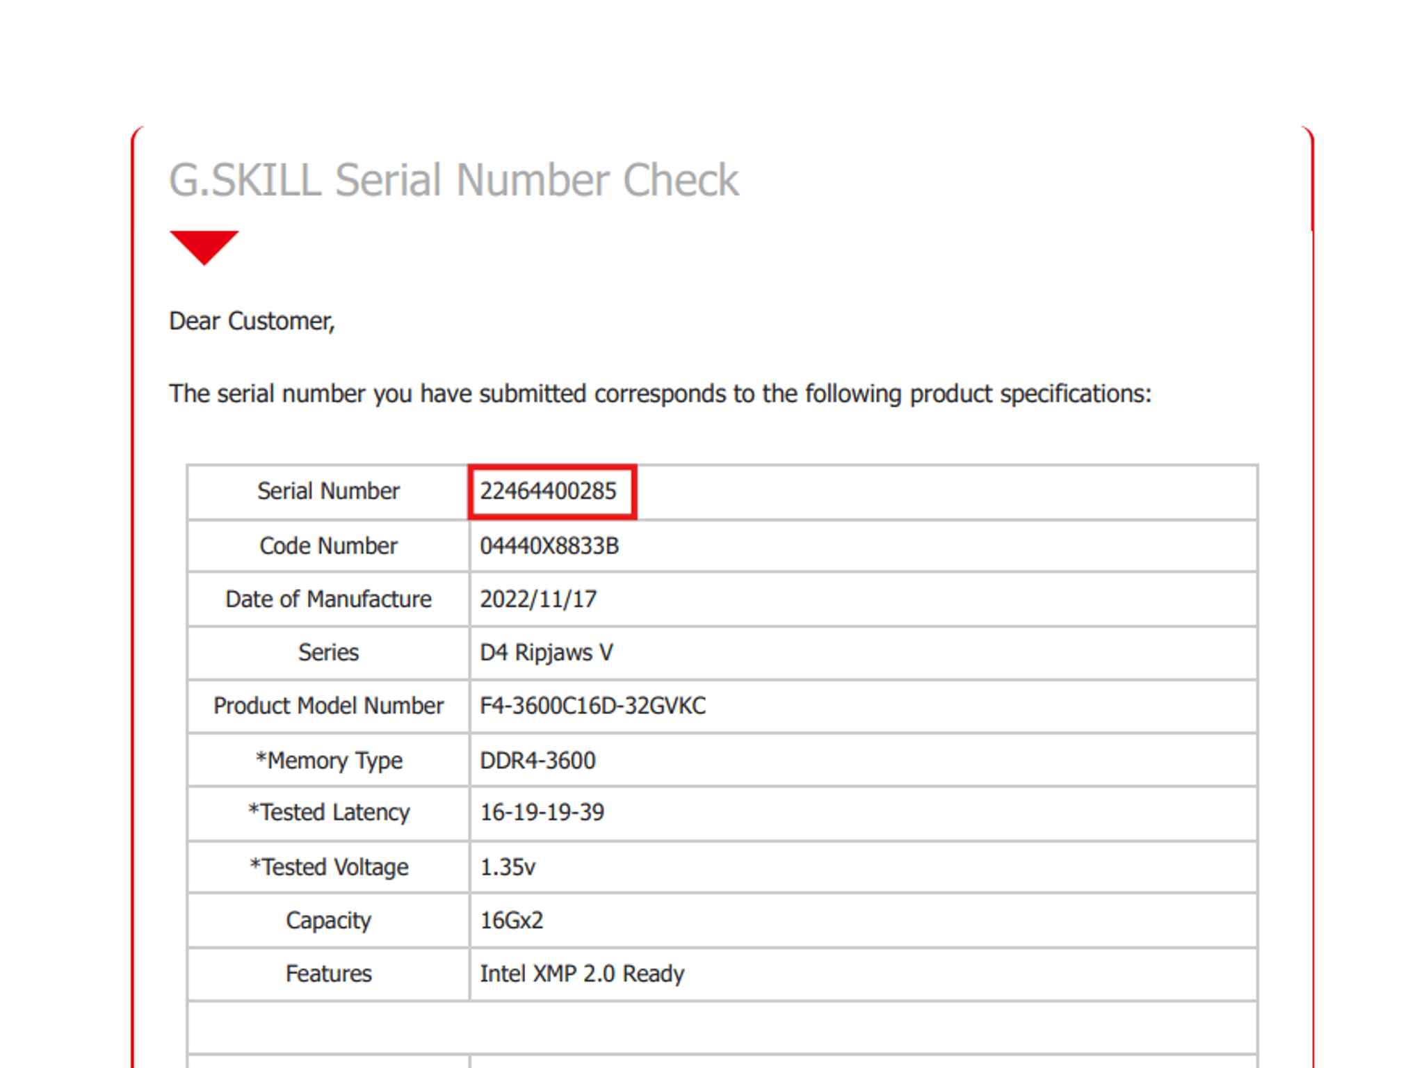Click the capacity value 16Gx2
The height and width of the screenshot is (1068, 1424).
[511, 921]
